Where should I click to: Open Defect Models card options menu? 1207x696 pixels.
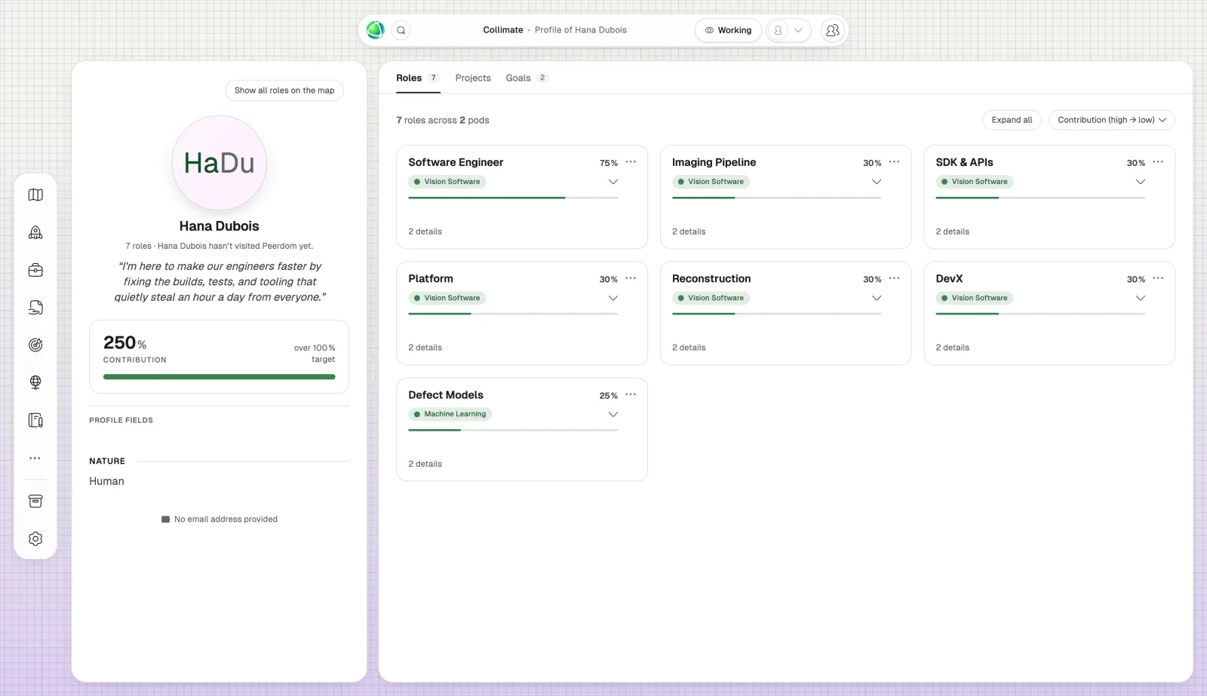click(x=631, y=394)
